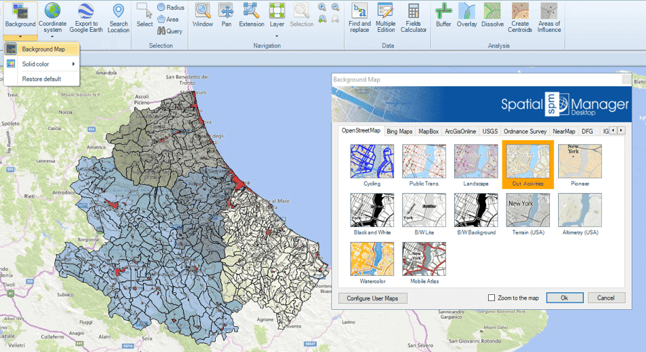Activate the Pan navigation tool
646x352 pixels.
226,11
